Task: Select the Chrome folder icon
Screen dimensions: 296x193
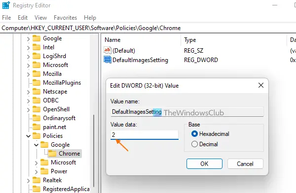Action: click(x=52, y=154)
